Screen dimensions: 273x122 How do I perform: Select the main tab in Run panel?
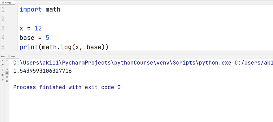tap(13, 56)
